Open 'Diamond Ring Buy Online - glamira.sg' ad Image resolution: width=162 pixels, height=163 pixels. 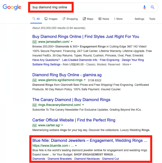point(67,75)
